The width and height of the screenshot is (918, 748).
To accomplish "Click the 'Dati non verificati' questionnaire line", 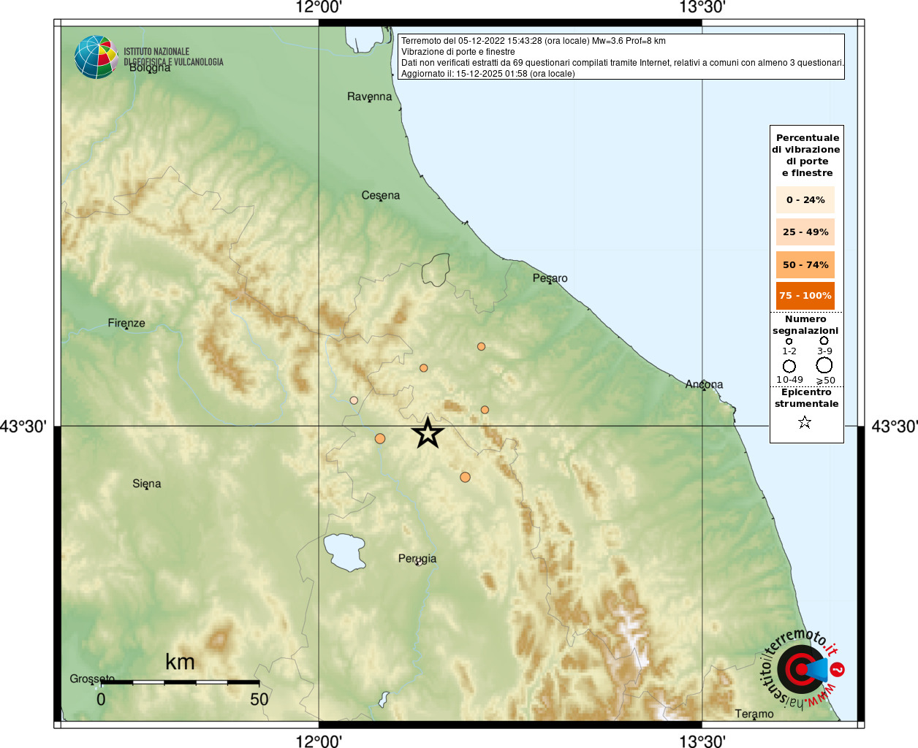I will 623,63.
